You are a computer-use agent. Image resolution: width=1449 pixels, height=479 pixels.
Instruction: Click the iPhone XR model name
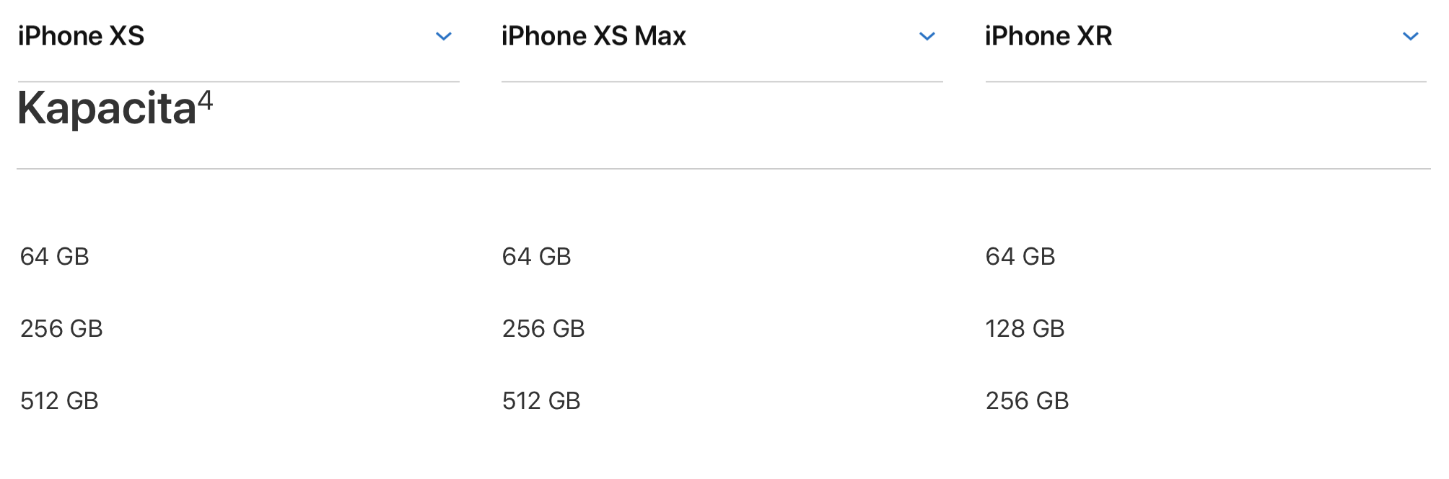(1049, 36)
